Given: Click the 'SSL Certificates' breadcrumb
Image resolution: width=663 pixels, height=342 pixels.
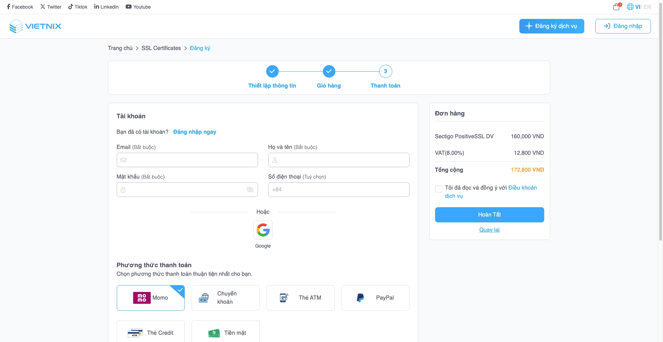Looking at the screenshot, I should coord(161,48).
